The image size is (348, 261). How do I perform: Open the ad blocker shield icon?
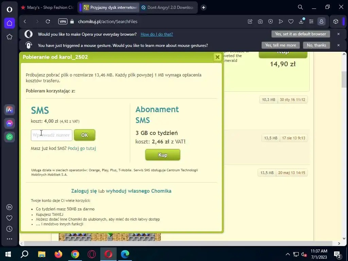click(x=271, y=21)
